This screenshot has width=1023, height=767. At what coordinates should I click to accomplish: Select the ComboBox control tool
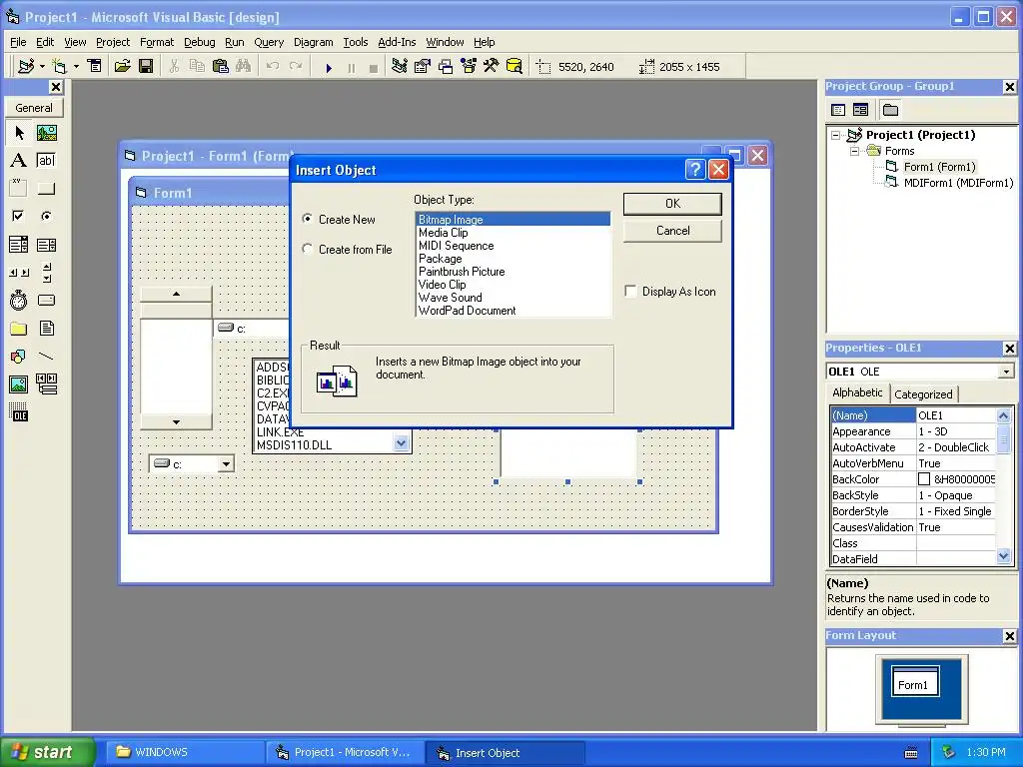(x=19, y=245)
